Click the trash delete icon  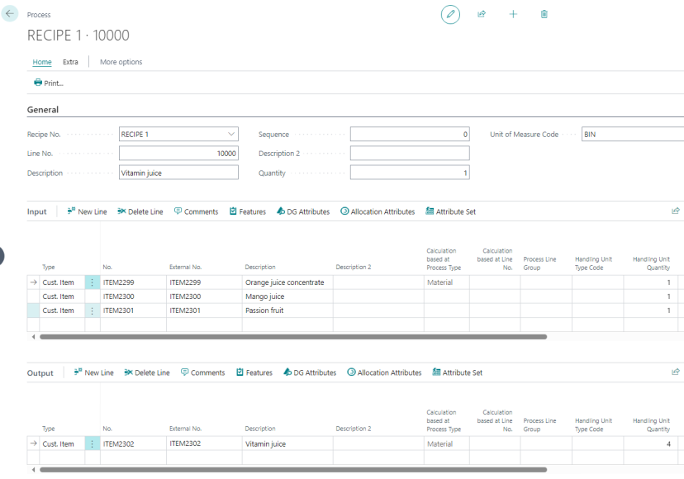pyautogui.click(x=544, y=14)
